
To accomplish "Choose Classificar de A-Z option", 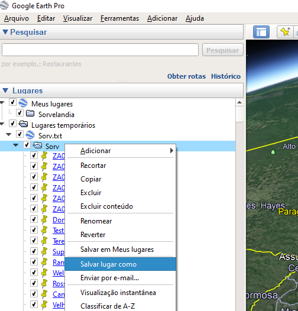I will 120,306.
